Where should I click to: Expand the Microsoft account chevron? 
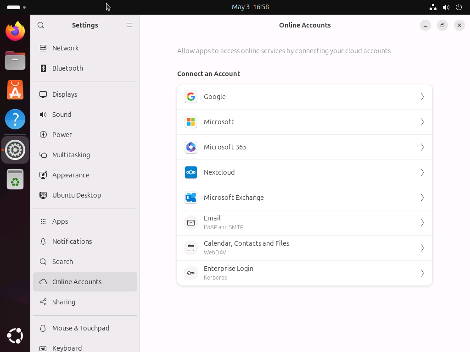422,122
